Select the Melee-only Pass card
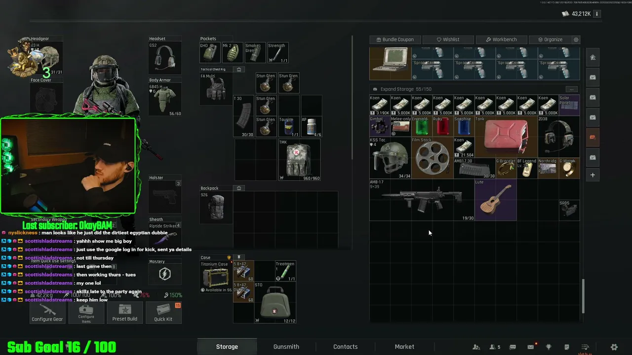632x355 pixels. 400,126
